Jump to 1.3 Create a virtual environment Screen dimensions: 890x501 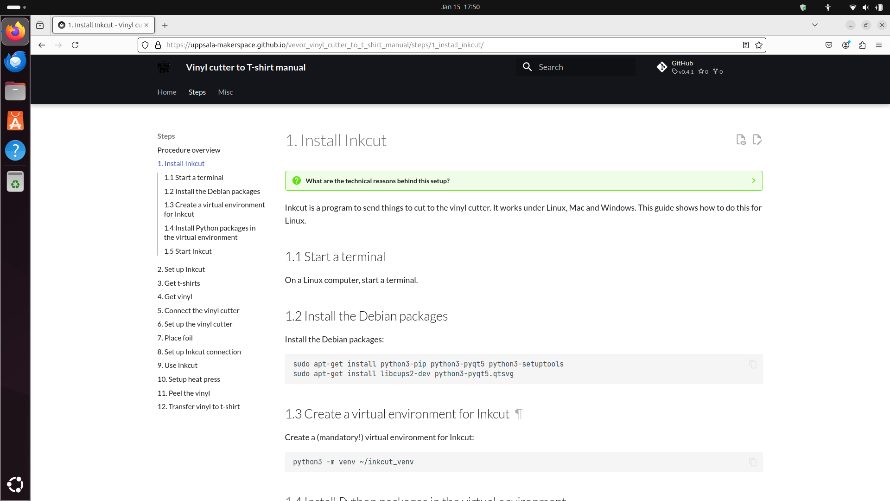(x=214, y=210)
